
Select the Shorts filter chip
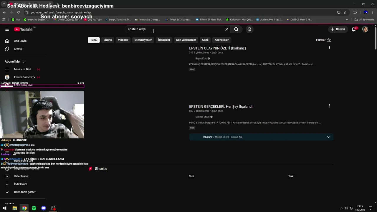coord(108,40)
